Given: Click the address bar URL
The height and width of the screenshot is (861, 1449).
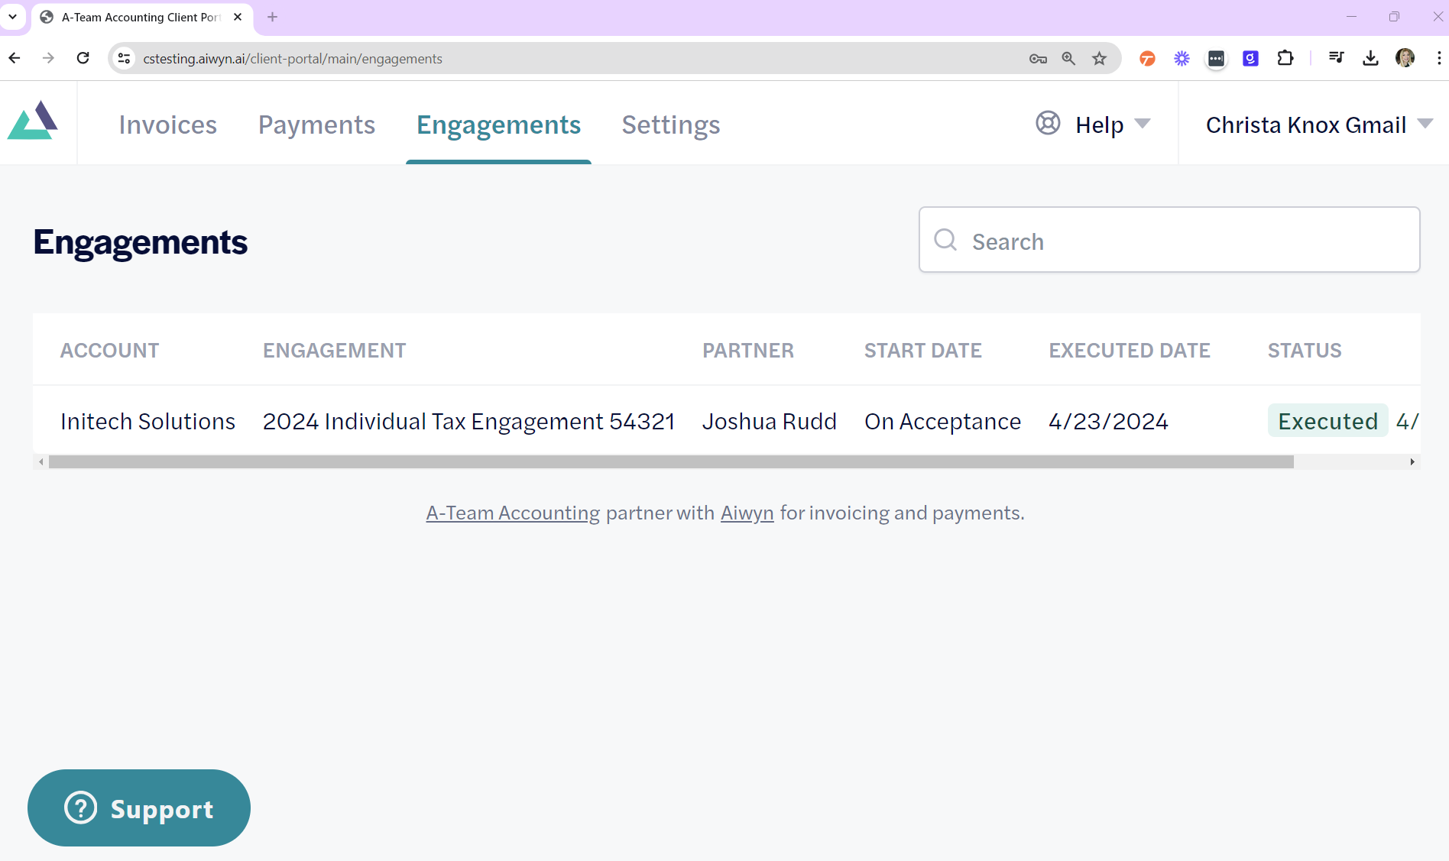Looking at the screenshot, I should pos(293,59).
